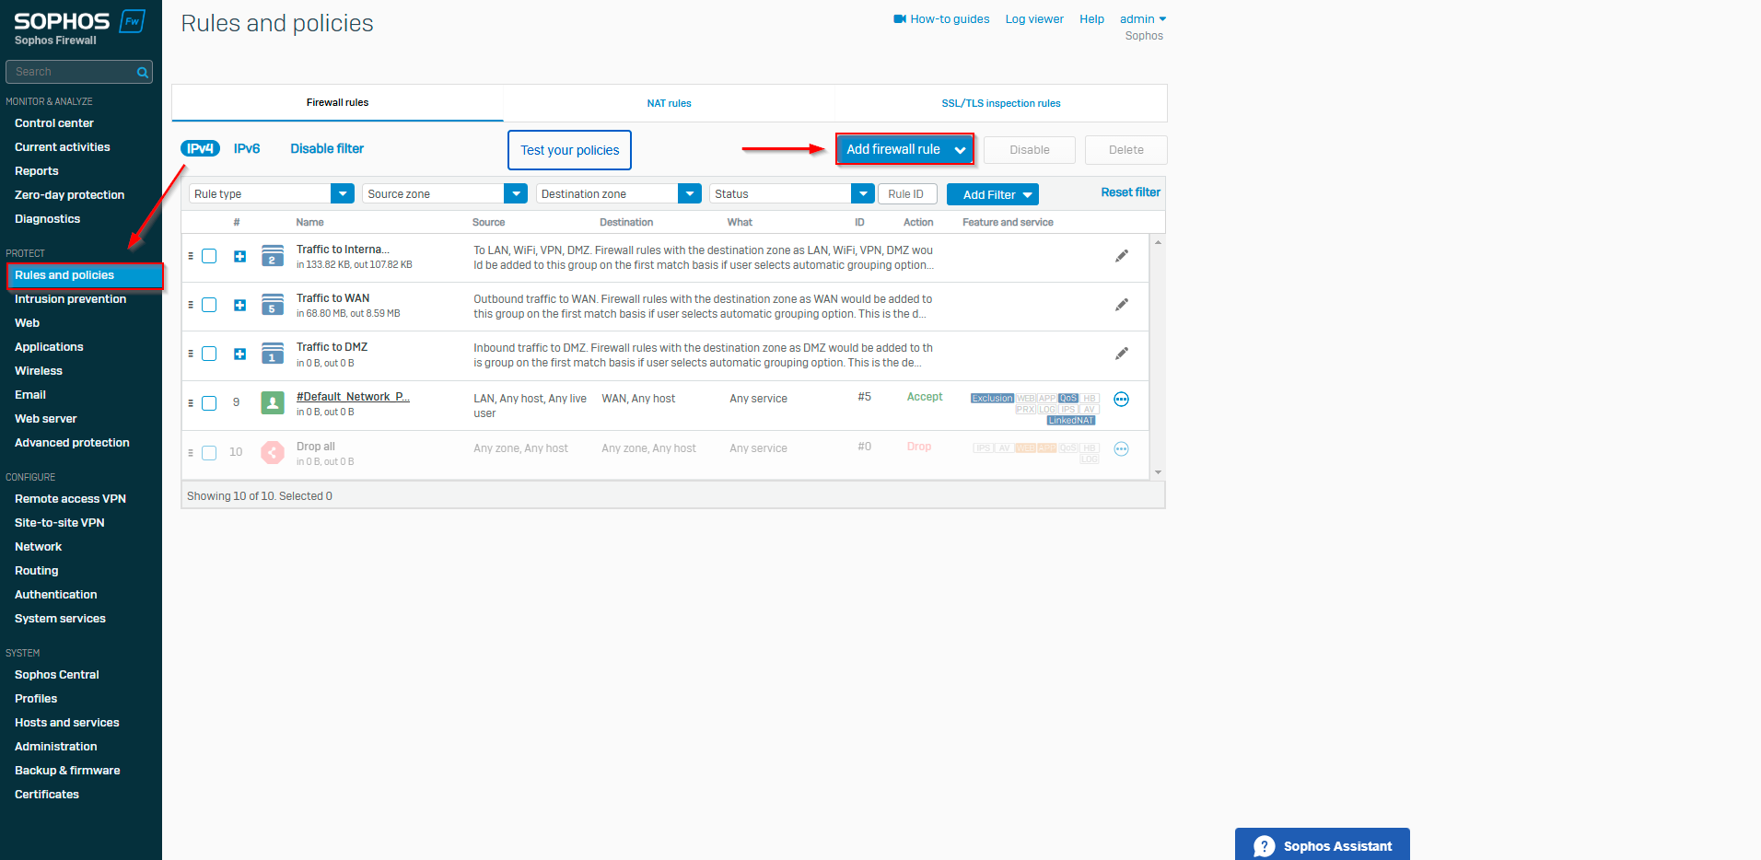Select checkbox for Drop all rule

point(209,453)
